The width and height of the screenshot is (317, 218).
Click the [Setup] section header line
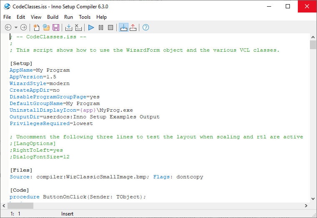[21, 63]
